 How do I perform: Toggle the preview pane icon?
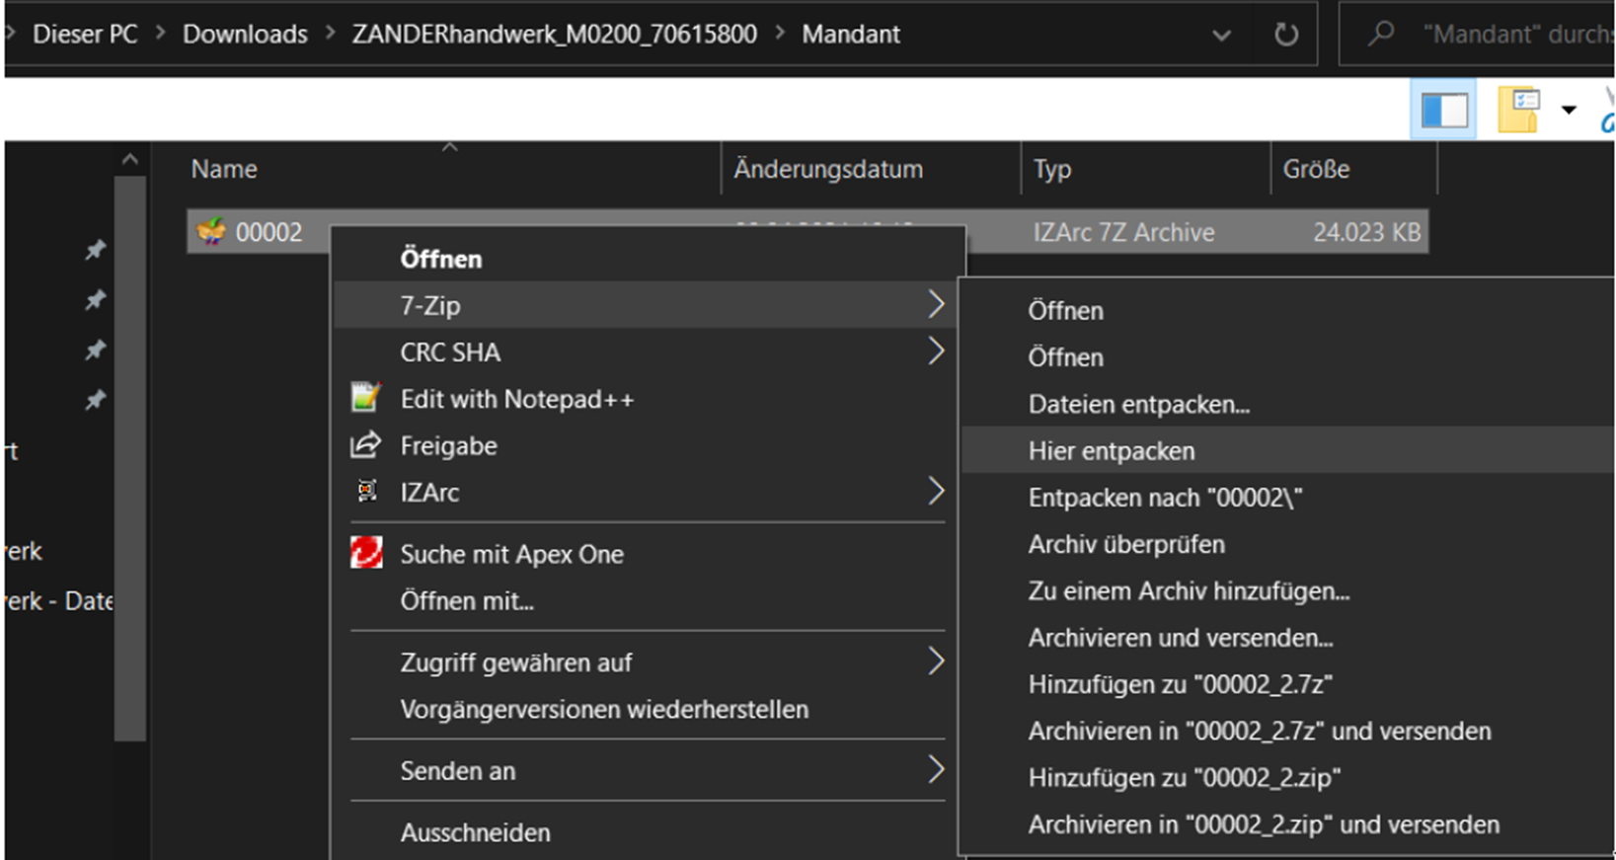pyautogui.click(x=1443, y=110)
